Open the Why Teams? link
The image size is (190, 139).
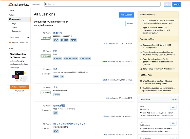click(x=19, y=91)
